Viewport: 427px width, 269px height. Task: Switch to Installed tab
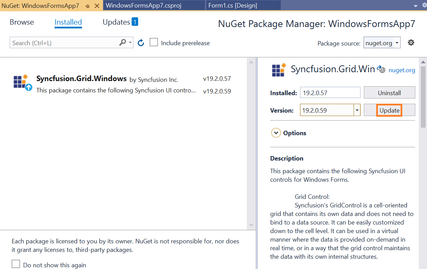coord(68,22)
